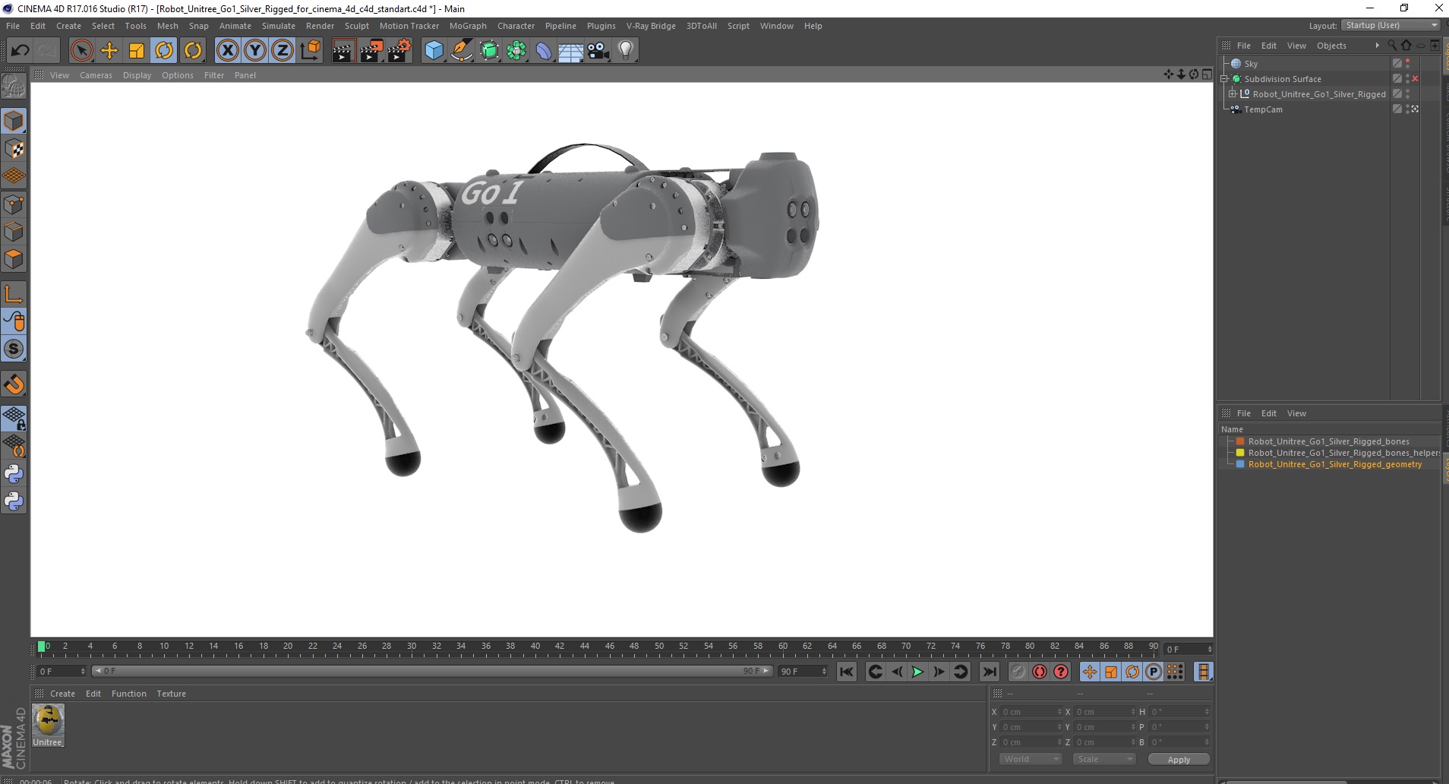Click Make Editable icon in left toolbar
The width and height of the screenshot is (1449, 784).
(14, 87)
